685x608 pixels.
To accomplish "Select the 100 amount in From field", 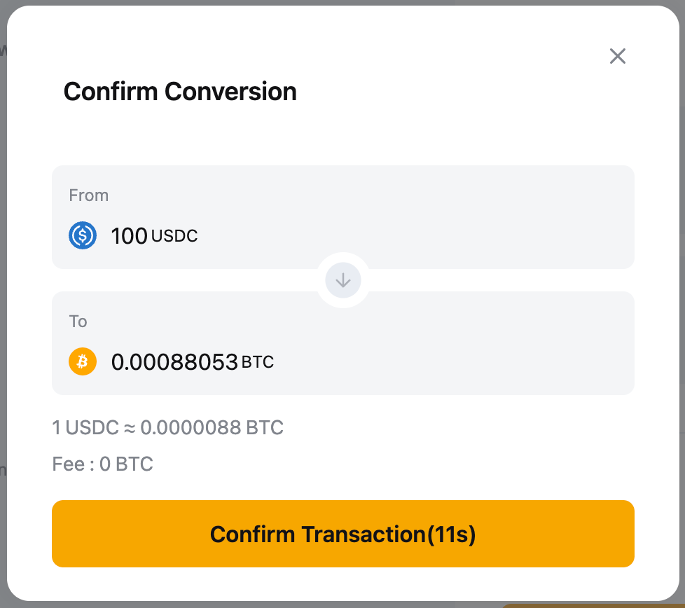I will pyautogui.click(x=129, y=236).
